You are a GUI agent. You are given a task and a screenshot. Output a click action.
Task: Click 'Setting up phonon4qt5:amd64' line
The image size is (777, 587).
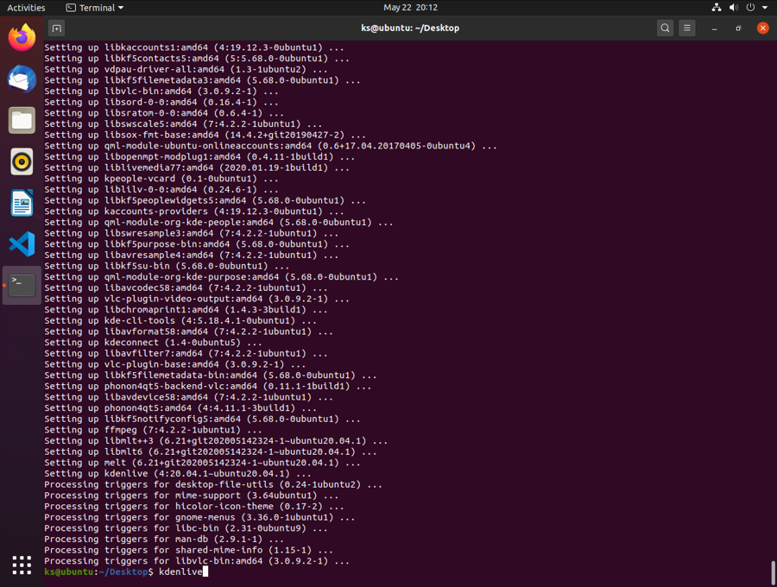coord(180,408)
